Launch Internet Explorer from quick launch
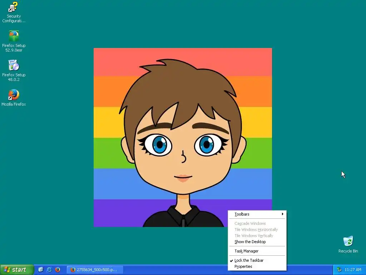The image size is (366, 275). tap(49, 269)
